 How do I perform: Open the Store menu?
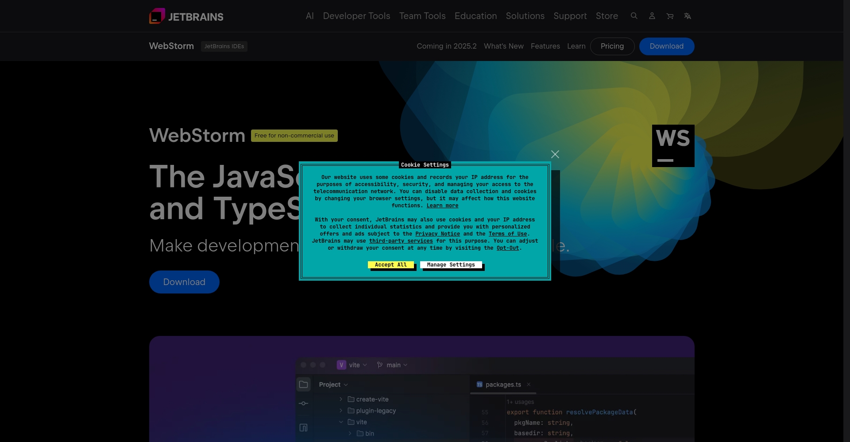[x=607, y=16]
